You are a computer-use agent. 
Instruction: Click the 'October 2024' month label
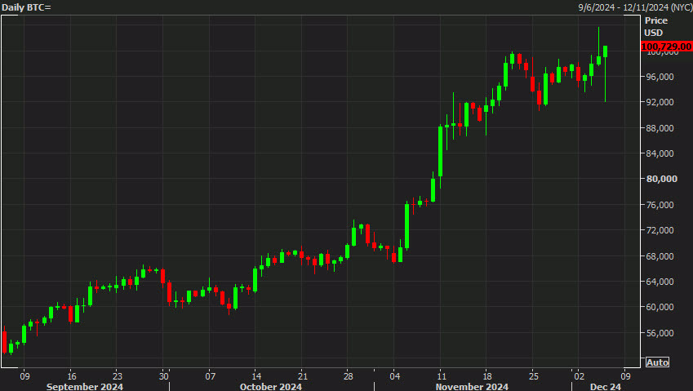click(x=271, y=387)
